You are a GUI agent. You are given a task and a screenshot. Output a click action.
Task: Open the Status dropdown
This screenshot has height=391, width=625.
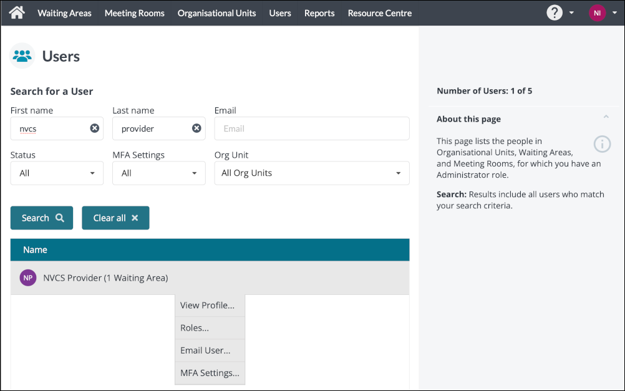(57, 173)
